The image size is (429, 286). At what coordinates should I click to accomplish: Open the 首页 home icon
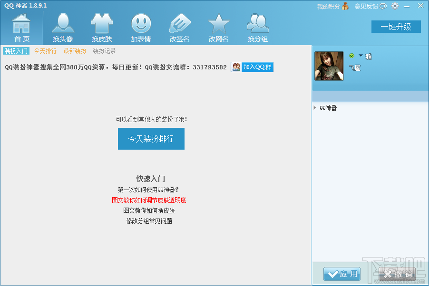click(x=21, y=28)
